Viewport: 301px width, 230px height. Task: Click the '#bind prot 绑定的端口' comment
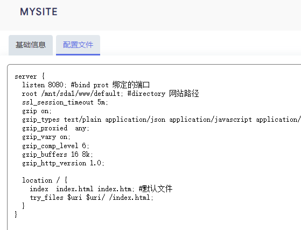coord(110,85)
